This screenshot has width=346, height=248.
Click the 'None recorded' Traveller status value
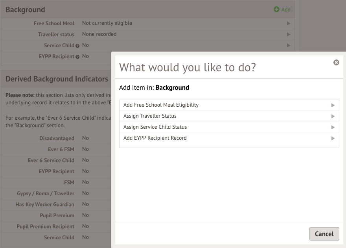pos(99,34)
